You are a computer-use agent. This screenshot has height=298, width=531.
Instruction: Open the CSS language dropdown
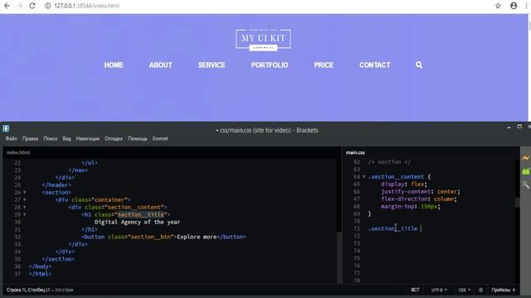(x=465, y=290)
